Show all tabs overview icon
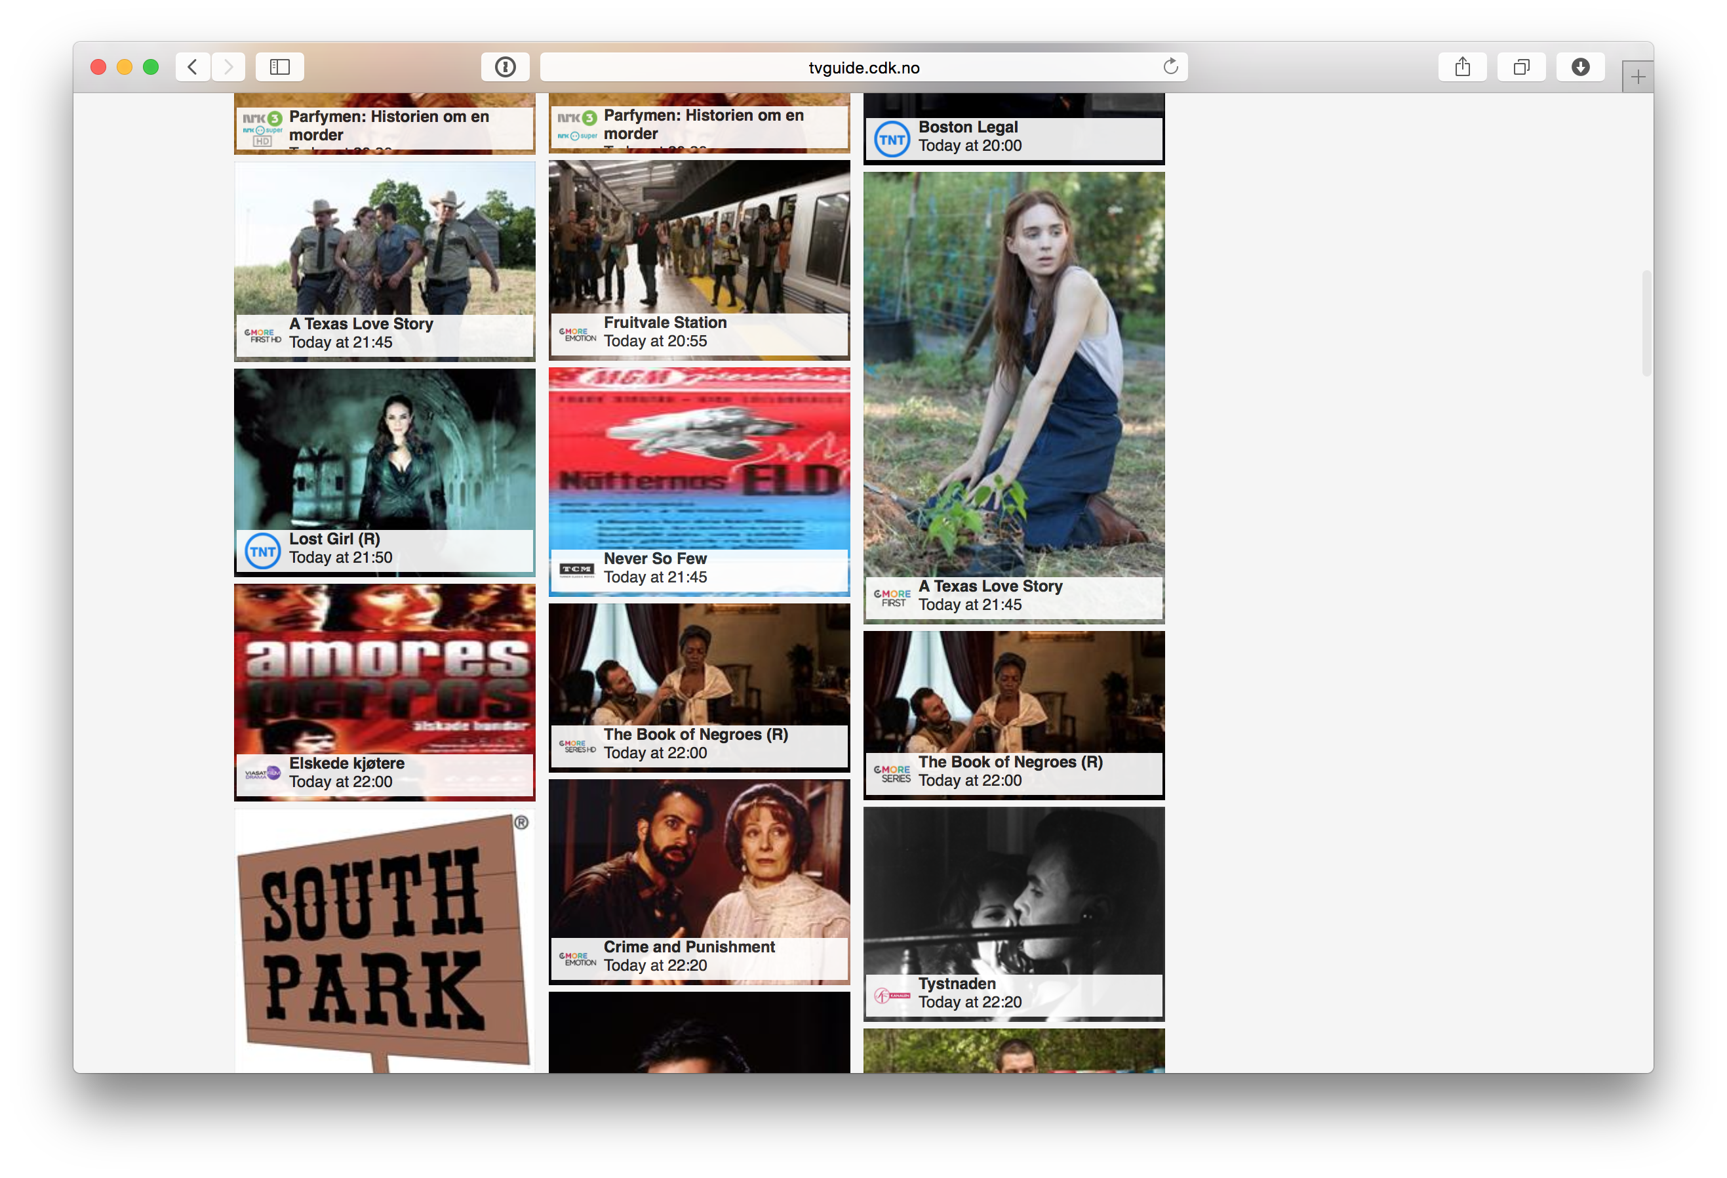 coord(1521,67)
